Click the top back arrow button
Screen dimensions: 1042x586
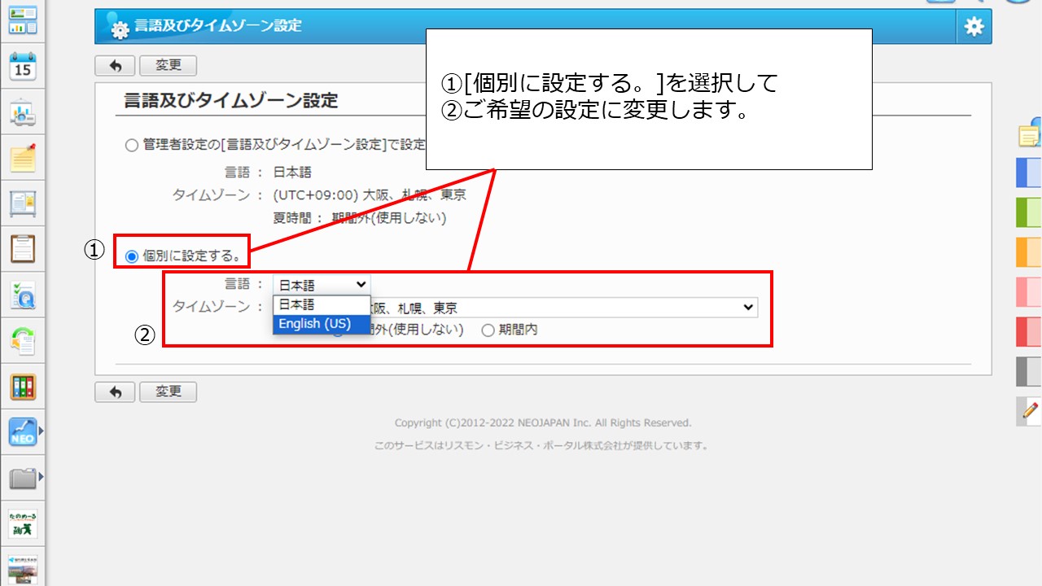[x=115, y=66]
